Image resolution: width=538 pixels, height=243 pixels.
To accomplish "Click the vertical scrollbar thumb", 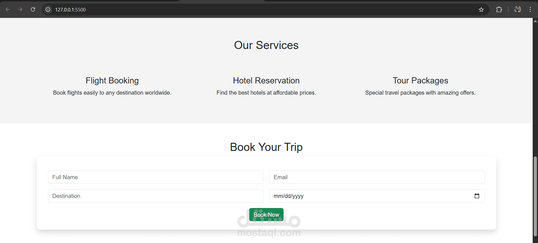I will click(x=535, y=196).
